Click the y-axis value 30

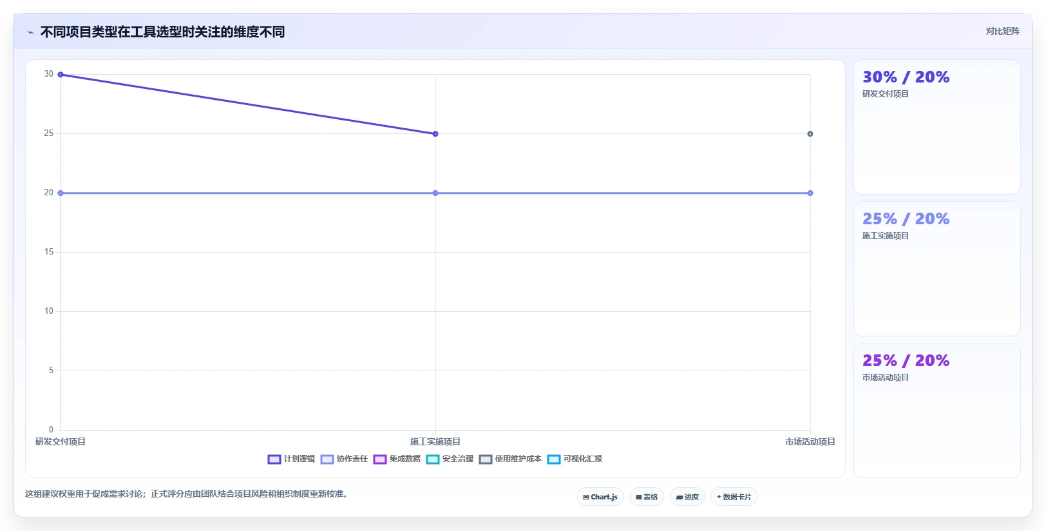coord(48,74)
